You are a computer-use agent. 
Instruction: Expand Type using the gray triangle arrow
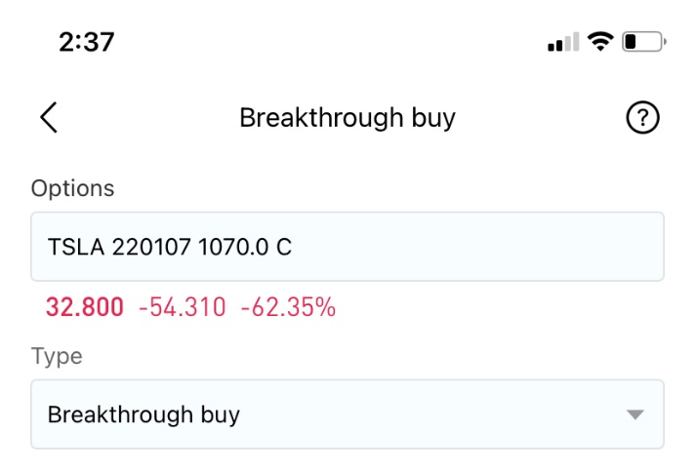pyautogui.click(x=634, y=414)
